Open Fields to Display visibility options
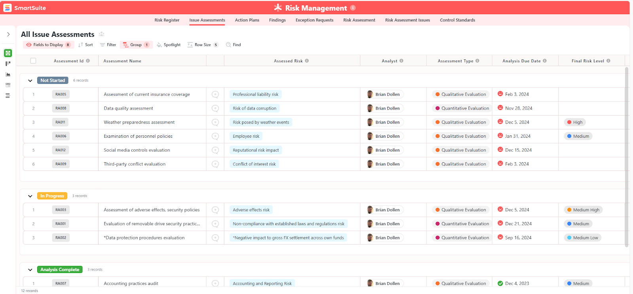The height and width of the screenshot is (294, 633). click(x=48, y=45)
